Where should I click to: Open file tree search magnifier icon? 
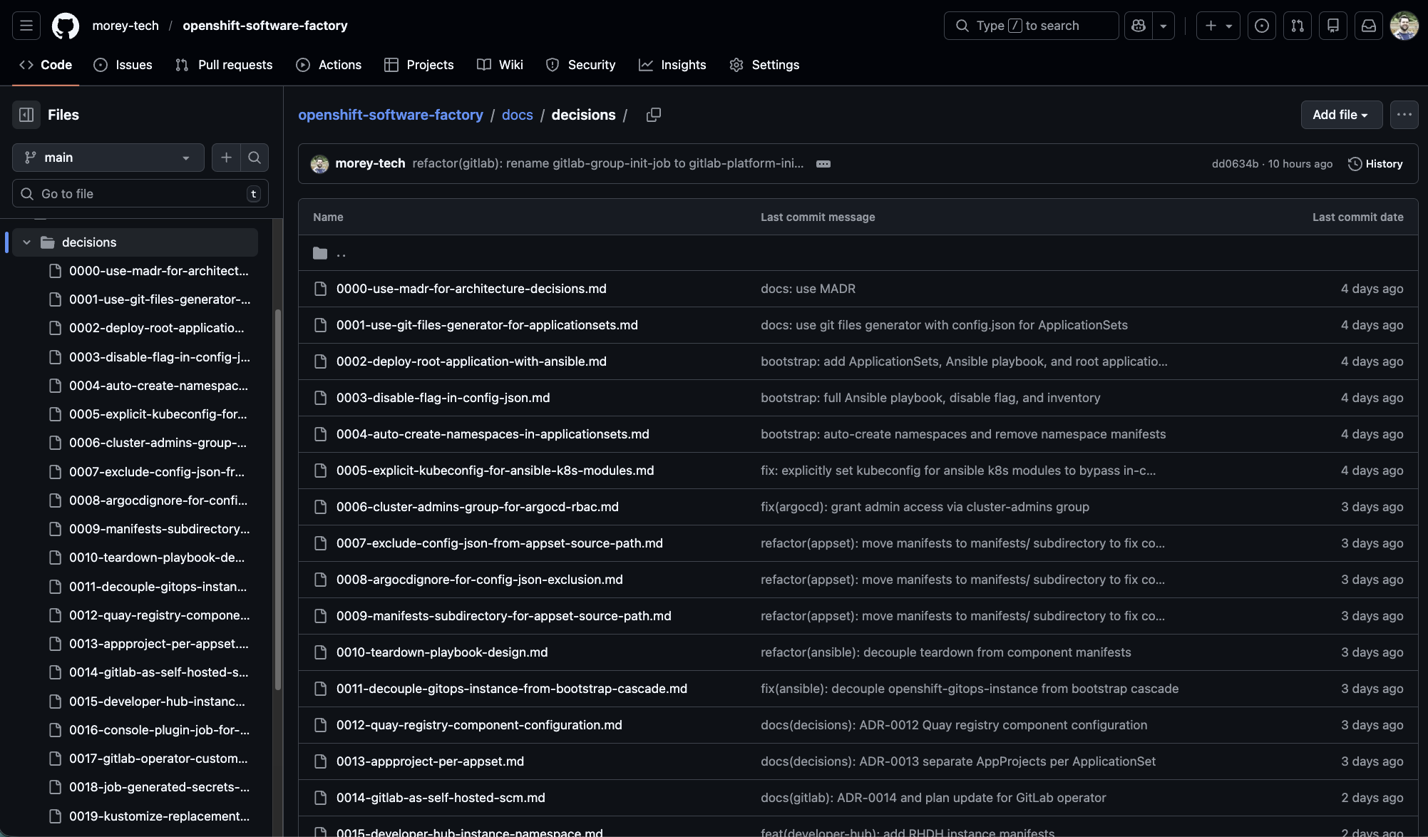pos(255,157)
